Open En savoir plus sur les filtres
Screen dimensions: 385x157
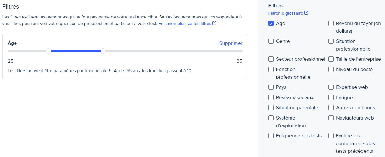(x=185, y=24)
